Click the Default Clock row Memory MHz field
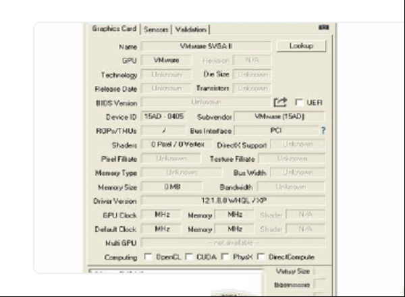 coord(234,229)
